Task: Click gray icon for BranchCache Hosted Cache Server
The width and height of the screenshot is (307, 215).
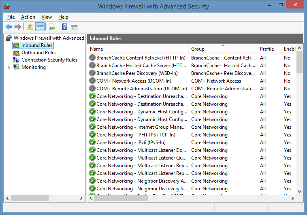Action: tap(92, 66)
